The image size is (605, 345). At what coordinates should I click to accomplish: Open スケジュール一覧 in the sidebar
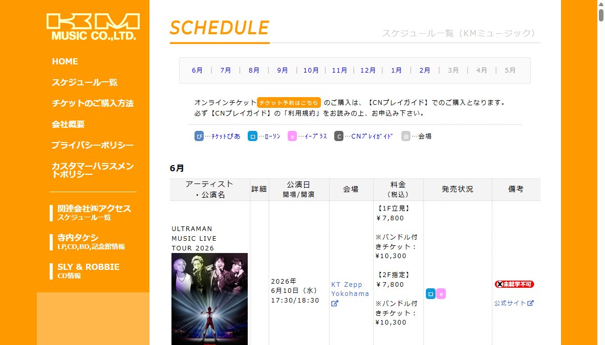[84, 82]
